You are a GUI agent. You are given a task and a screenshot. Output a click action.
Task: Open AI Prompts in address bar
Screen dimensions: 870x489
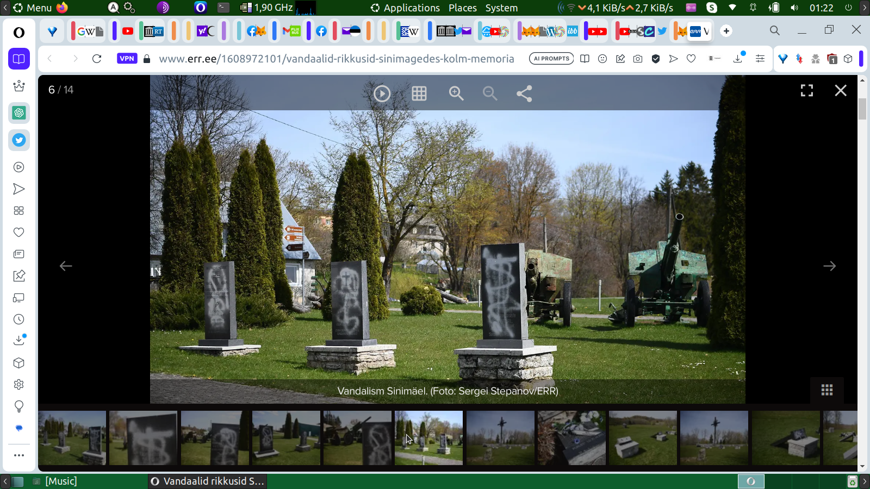(551, 59)
